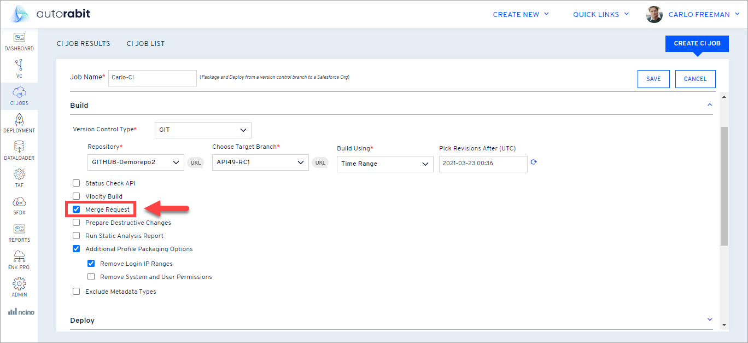
Task: Open the Version Control Type dropdown
Action: pos(203,130)
